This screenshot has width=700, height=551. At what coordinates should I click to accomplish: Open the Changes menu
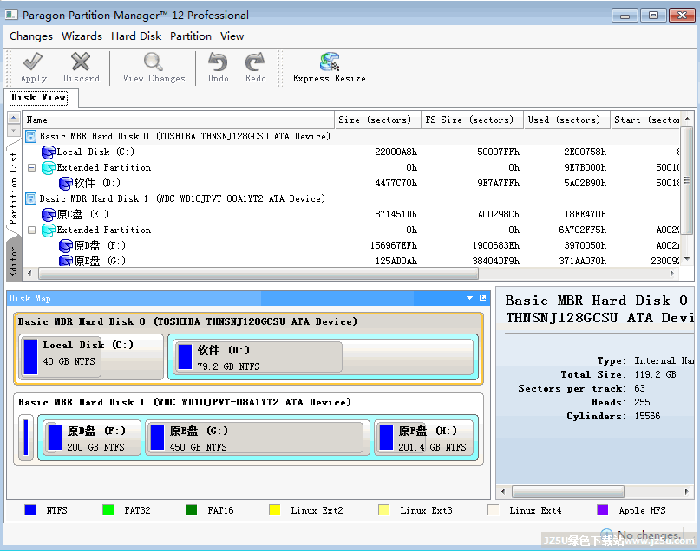click(31, 36)
